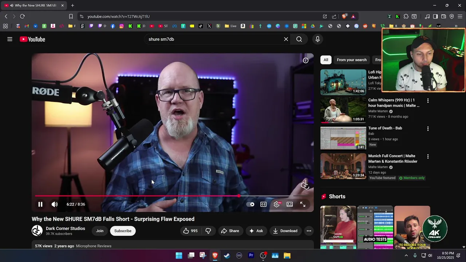Open Brave Wallet icon

[443, 16]
